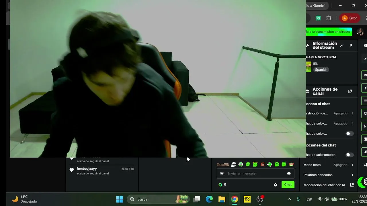Click the ESP keyboard language indicator
Viewport: 367px width, 206px height.
coord(309,199)
